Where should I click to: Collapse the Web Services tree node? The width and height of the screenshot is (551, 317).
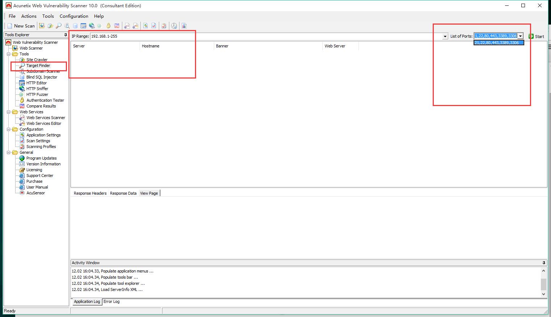pos(9,112)
